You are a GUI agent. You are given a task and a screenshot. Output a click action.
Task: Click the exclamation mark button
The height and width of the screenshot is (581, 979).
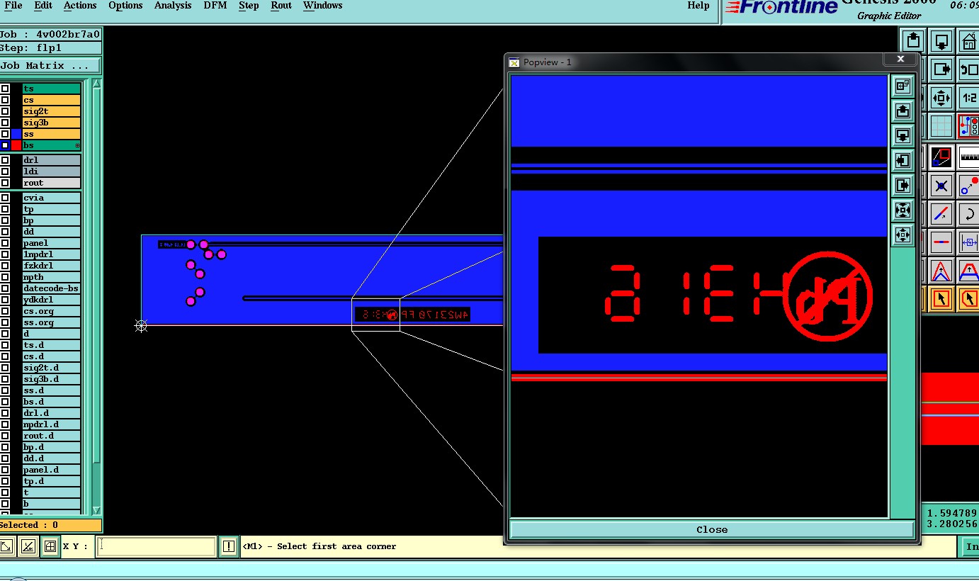(228, 546)
